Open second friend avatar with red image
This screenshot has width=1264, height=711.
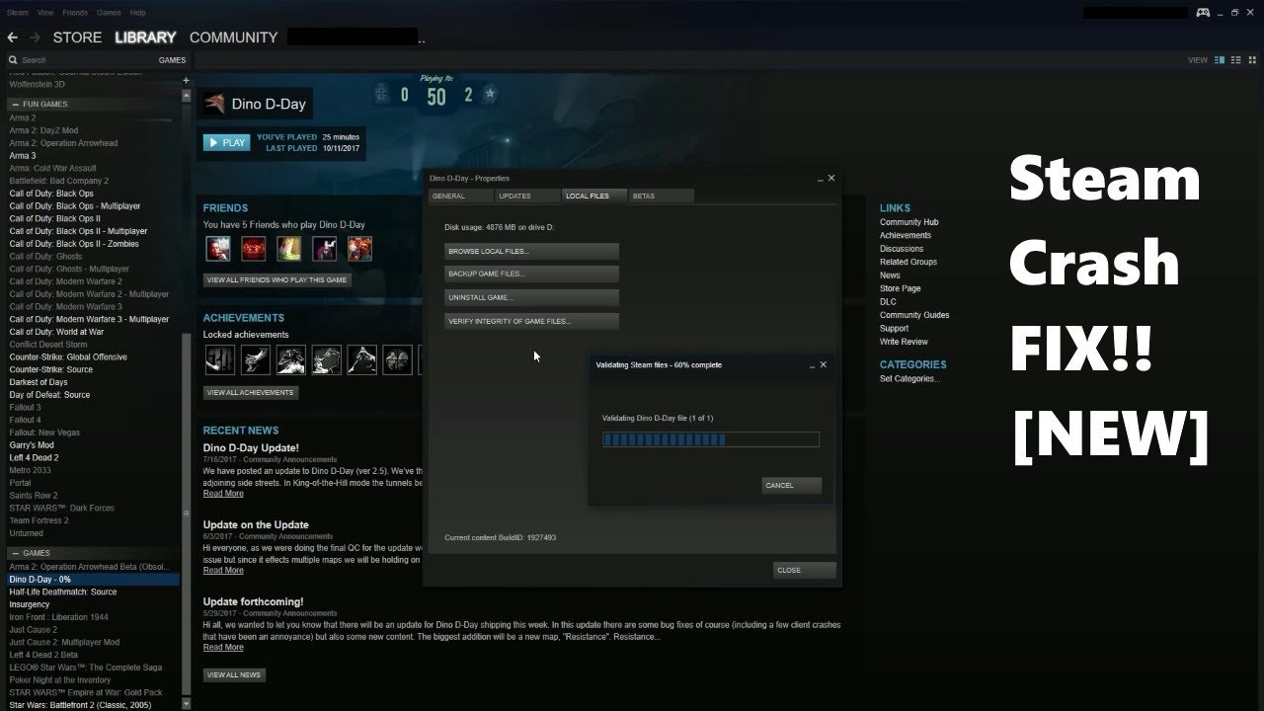pos(253,248)
